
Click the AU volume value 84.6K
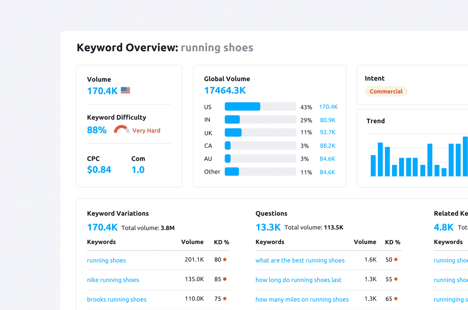tap(327, 159)
